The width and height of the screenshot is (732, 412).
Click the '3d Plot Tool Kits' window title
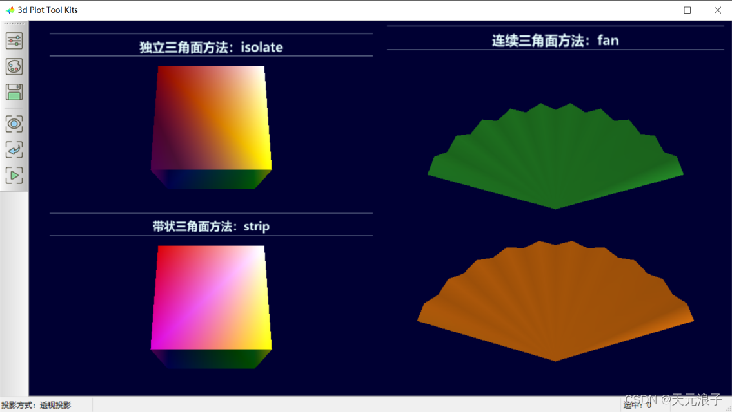click(x=48, y=10)
